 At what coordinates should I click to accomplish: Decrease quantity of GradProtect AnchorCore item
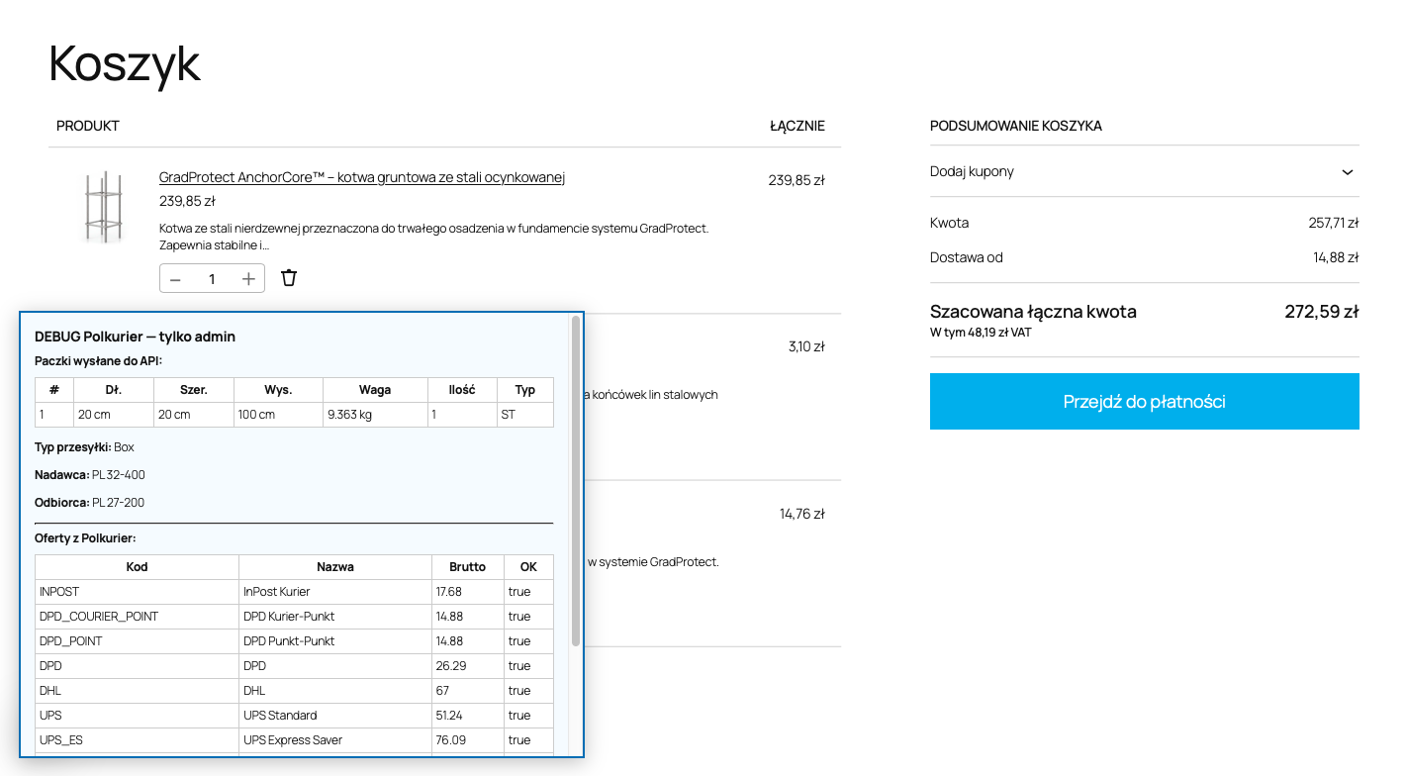(175, 279)
